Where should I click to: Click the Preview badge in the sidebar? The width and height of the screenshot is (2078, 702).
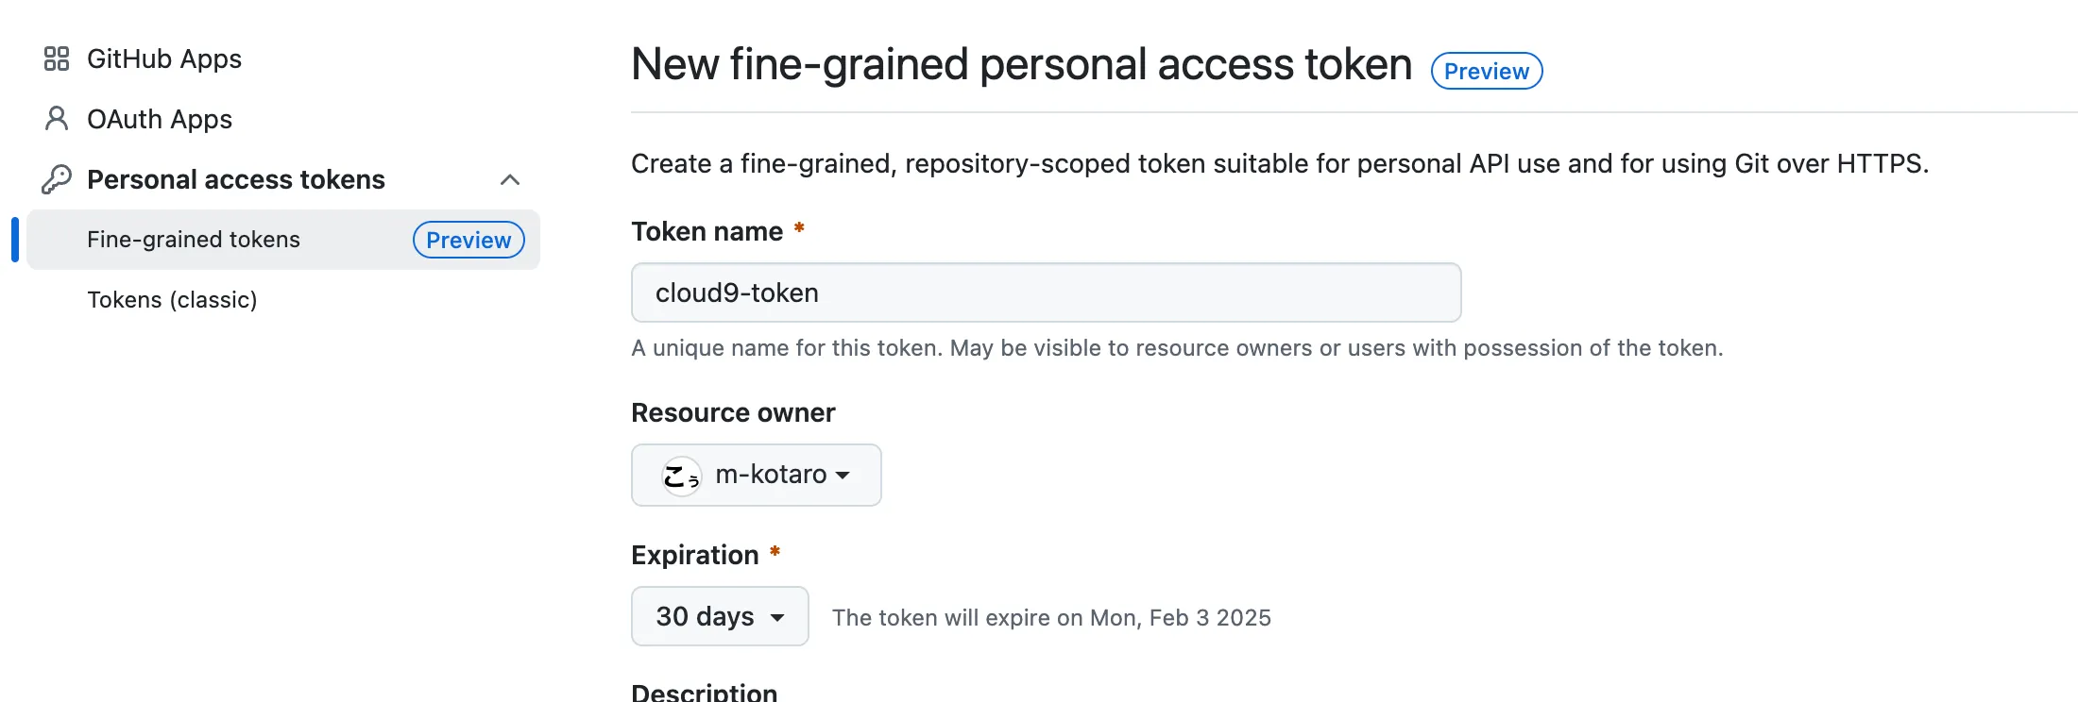tap(468, 240)
